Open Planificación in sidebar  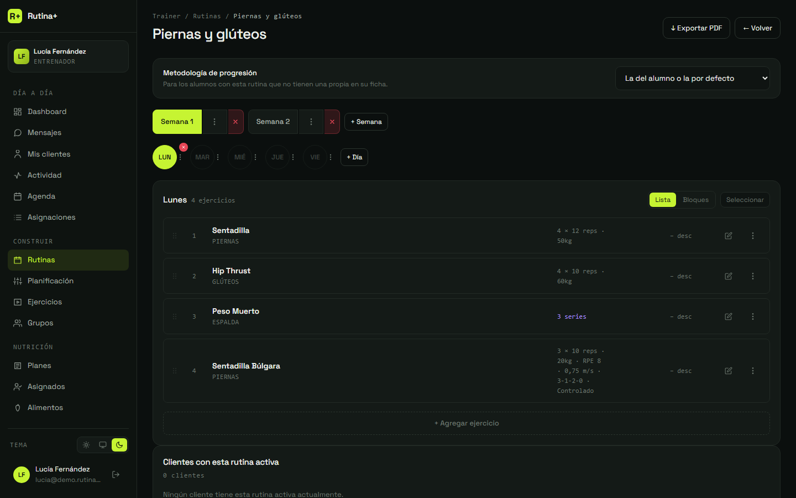click(68, 281)
